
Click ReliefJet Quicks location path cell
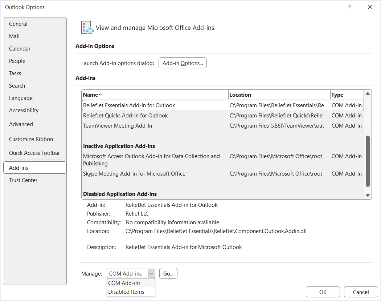pyautogui.click(x=276, y=116)
